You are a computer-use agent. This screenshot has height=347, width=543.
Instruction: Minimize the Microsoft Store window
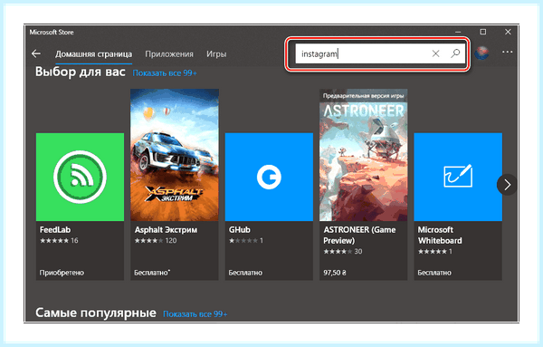point(458,32)
